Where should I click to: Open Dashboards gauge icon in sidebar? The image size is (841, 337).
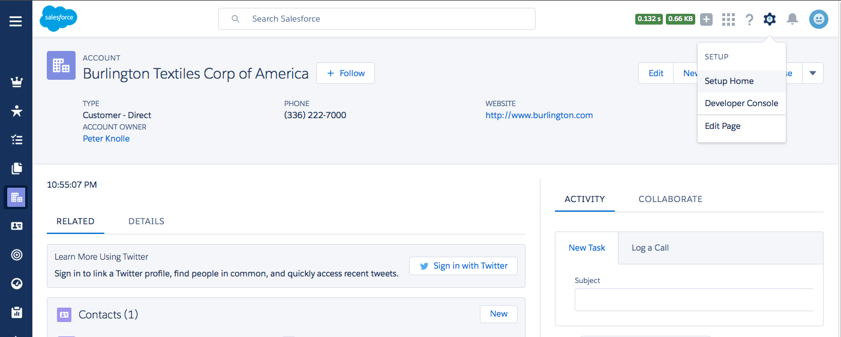point(17,284)
